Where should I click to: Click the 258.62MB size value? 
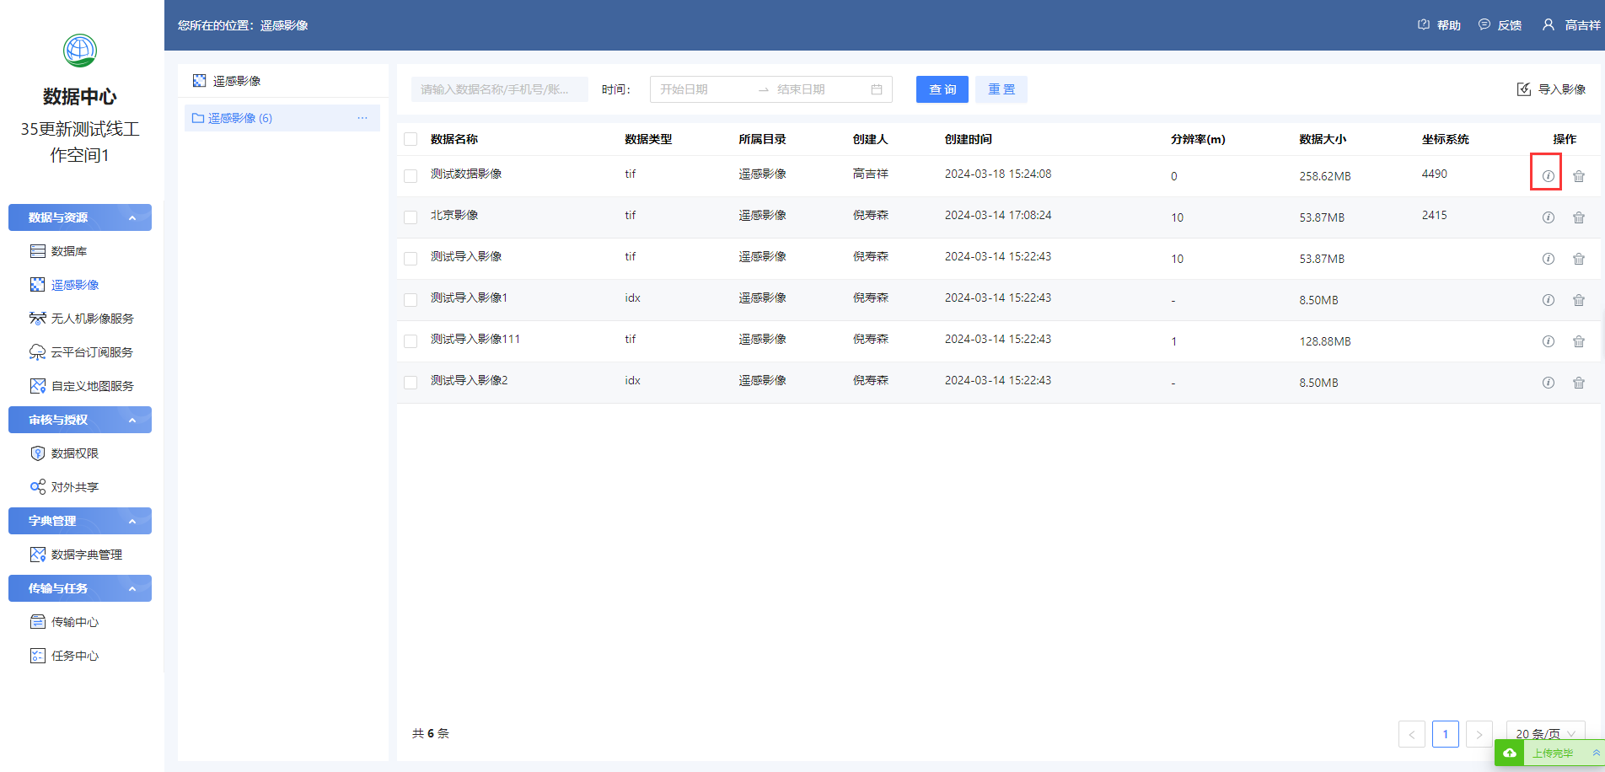(1325, 176)
